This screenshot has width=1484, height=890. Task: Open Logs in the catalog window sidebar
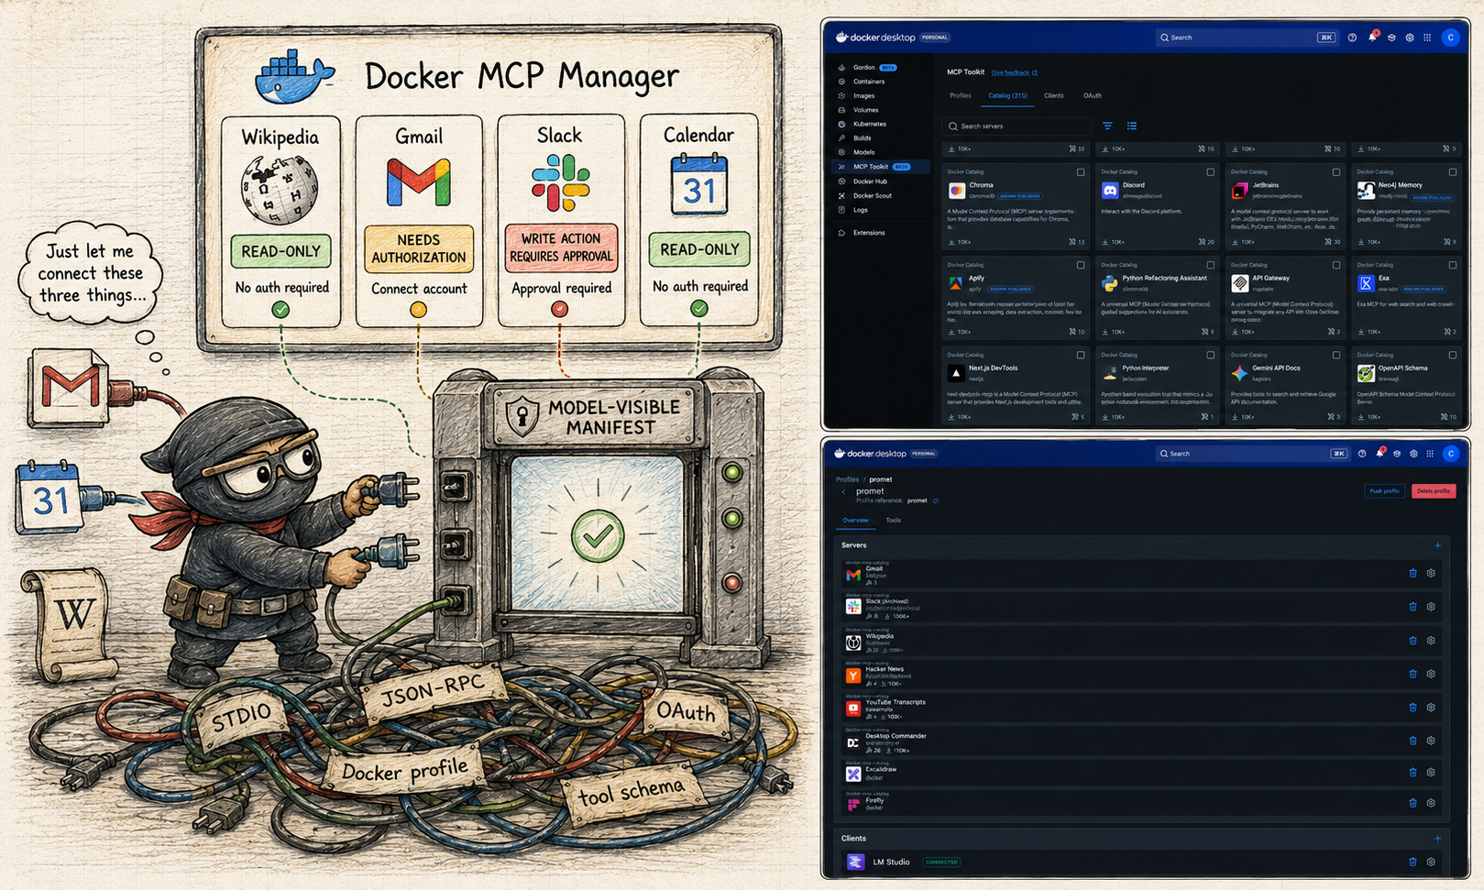tap(860, 210)
